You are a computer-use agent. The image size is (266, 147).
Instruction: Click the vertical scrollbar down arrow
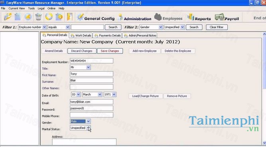[264, 143]
